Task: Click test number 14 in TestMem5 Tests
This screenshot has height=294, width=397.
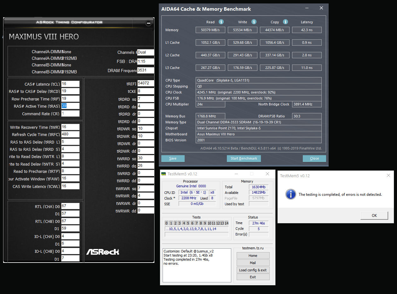Action: [227, 223]
